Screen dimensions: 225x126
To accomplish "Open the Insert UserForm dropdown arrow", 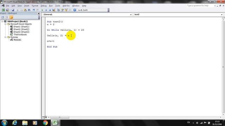I will 10,10.
